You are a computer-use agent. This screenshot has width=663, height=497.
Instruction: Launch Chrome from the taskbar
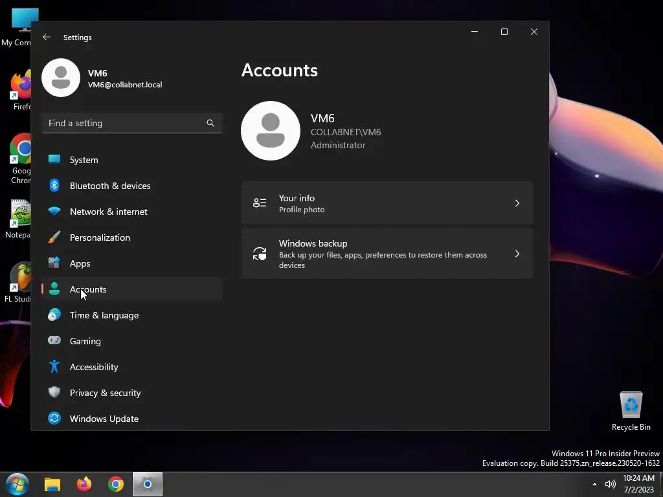tap(115, 484)
